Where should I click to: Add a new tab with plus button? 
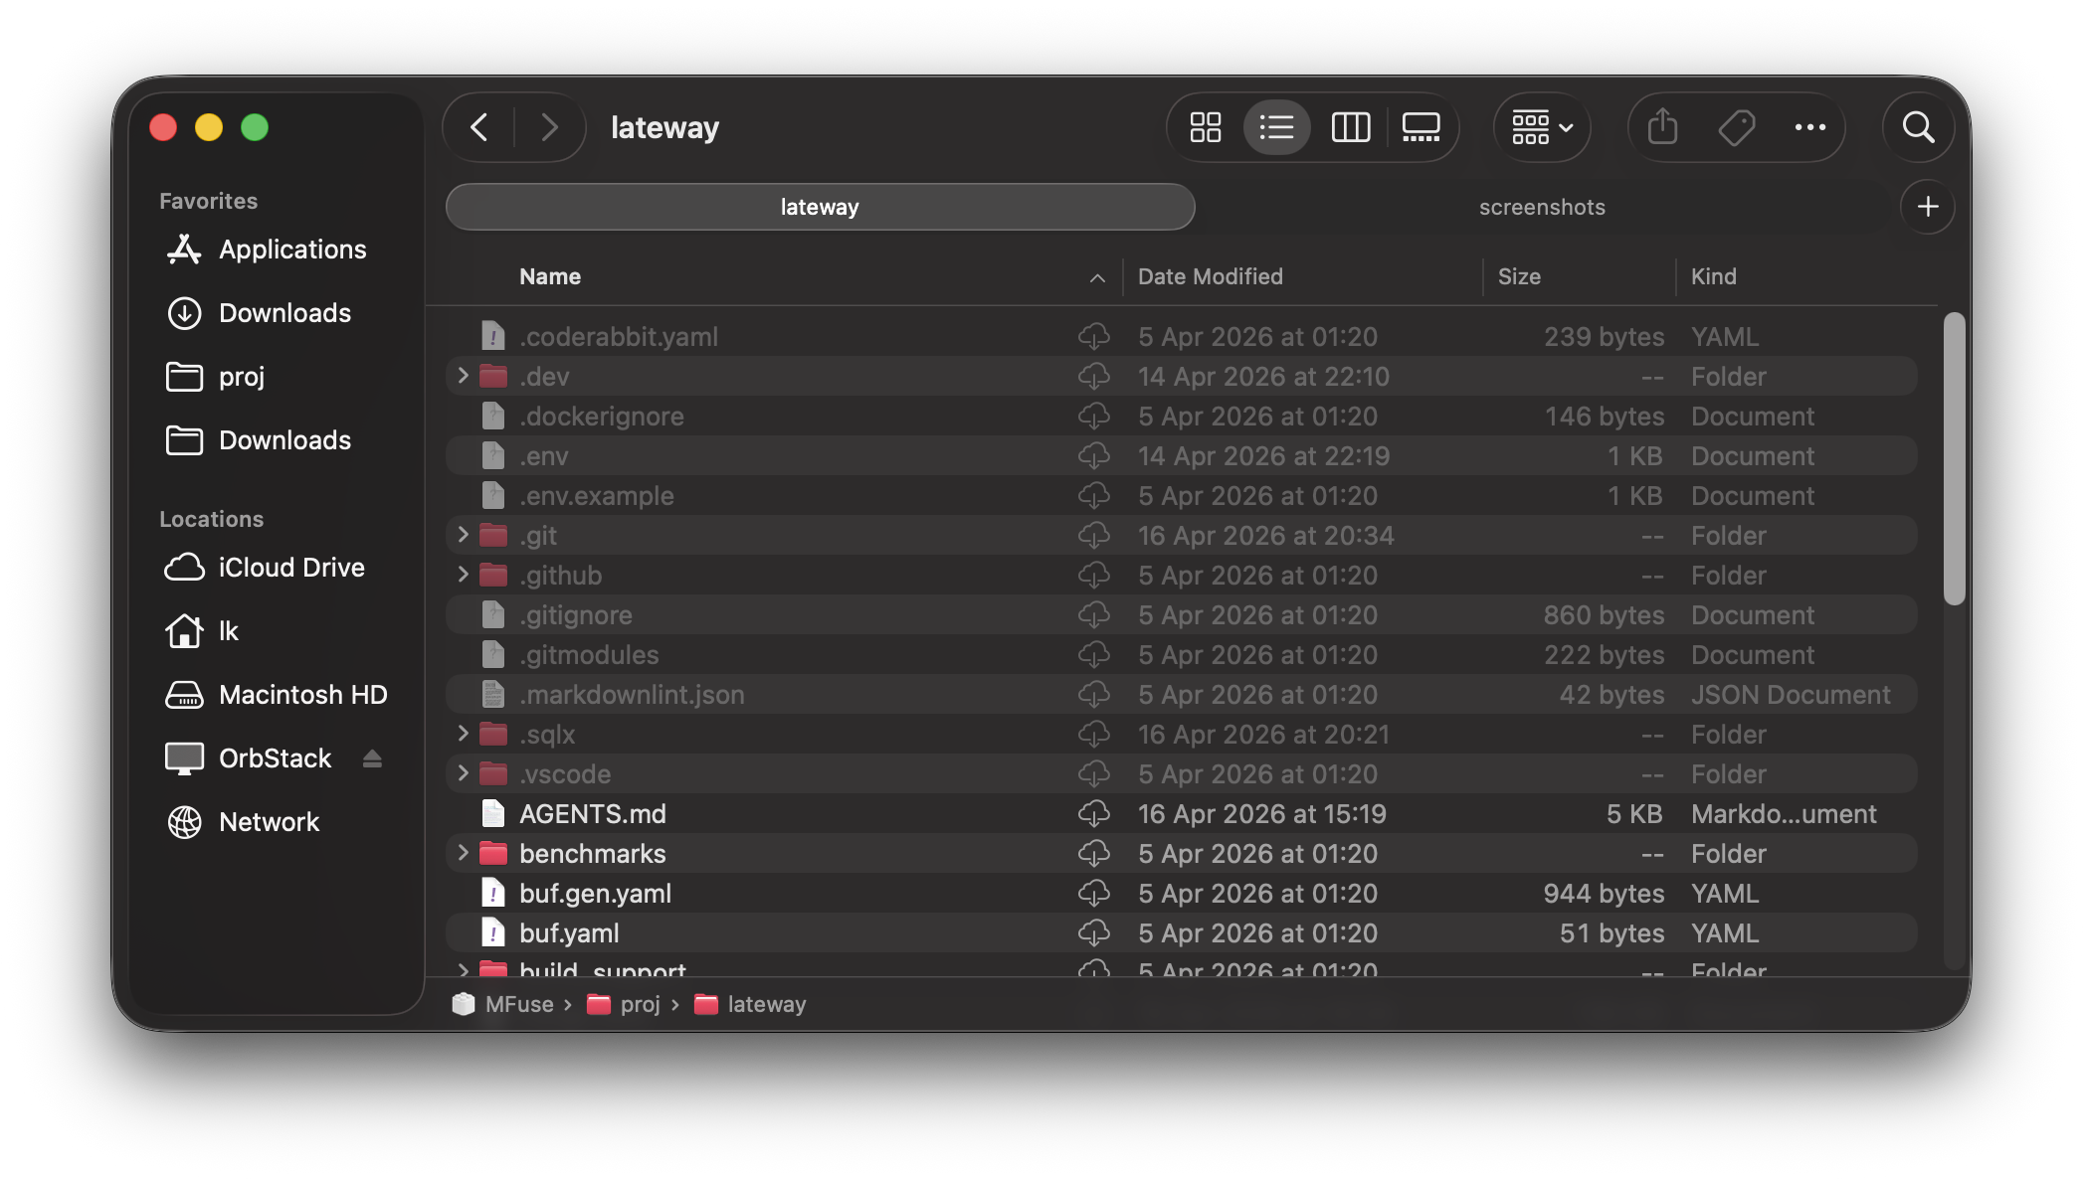(x=1927, y=207)
